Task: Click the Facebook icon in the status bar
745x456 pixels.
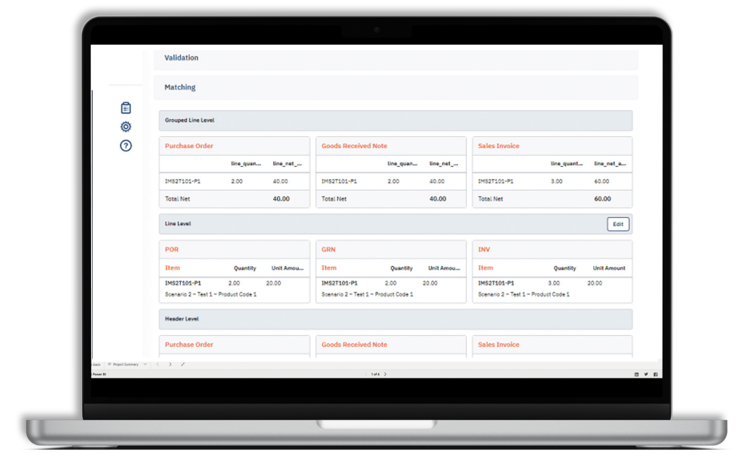Action: pos(655,374)
